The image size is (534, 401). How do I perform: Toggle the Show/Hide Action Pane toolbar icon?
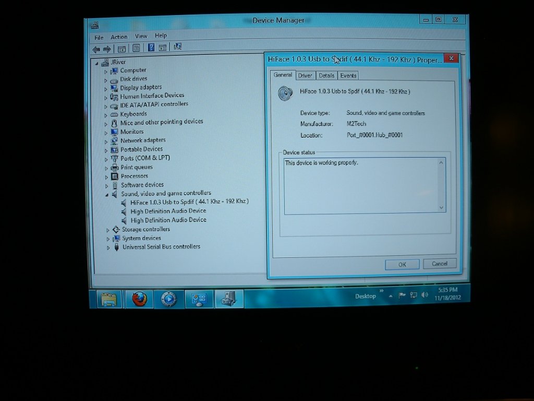pyautogui.click(x=163, y=48)
